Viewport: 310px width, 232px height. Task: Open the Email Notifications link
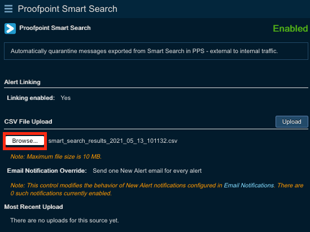coord(249,185)
